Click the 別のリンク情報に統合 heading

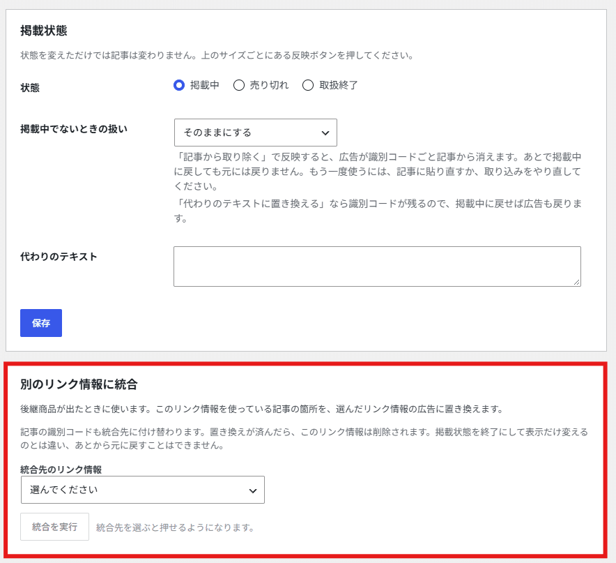(x=79, y=384)
